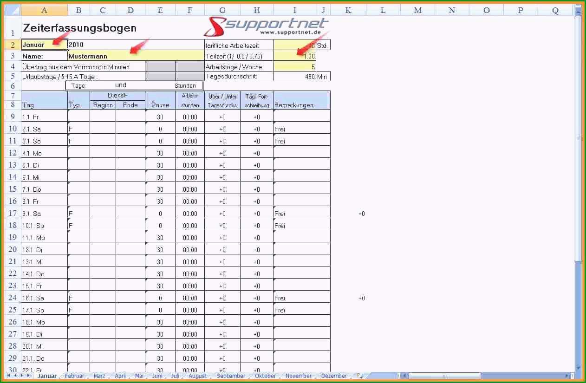Click the horizontal scrollbar thumb
Viewport: 586px width, 383px height.
(x=444, y=376)
